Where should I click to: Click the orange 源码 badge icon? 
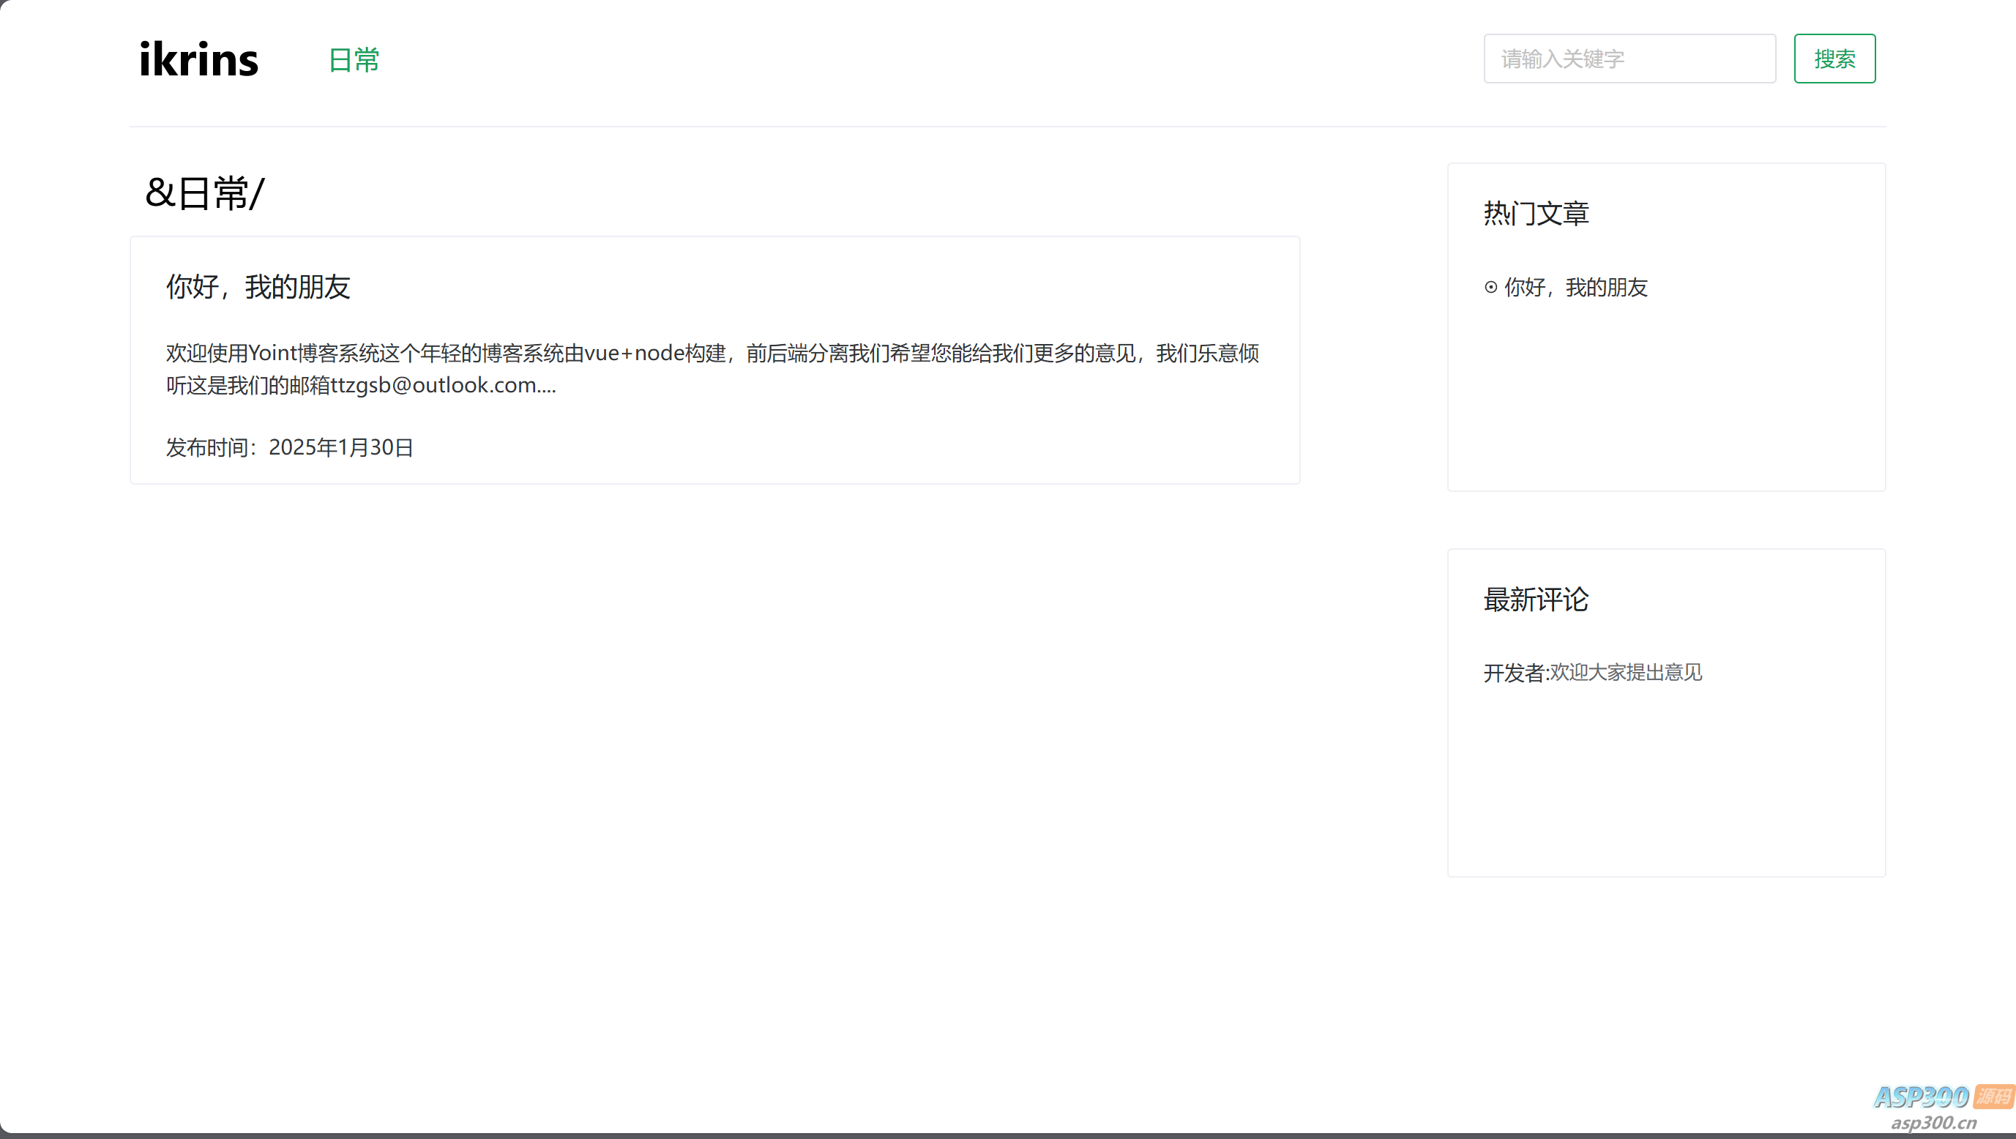(1993, 1096)
